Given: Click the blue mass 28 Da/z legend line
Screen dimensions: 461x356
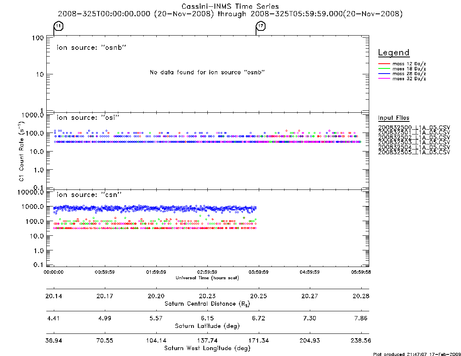Looking at the screenshot, I should pyautogui.click(x=384, y=74).
